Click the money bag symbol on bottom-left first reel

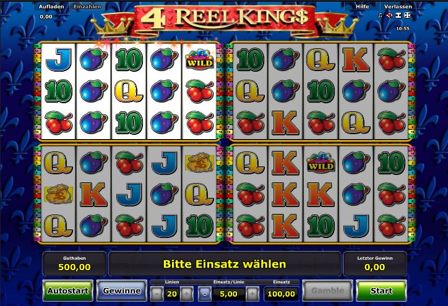tap(59, 194)
